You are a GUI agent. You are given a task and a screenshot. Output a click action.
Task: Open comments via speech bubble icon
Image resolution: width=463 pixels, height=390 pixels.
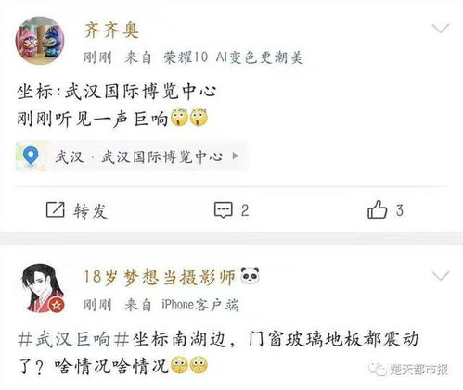click(223, 210)
